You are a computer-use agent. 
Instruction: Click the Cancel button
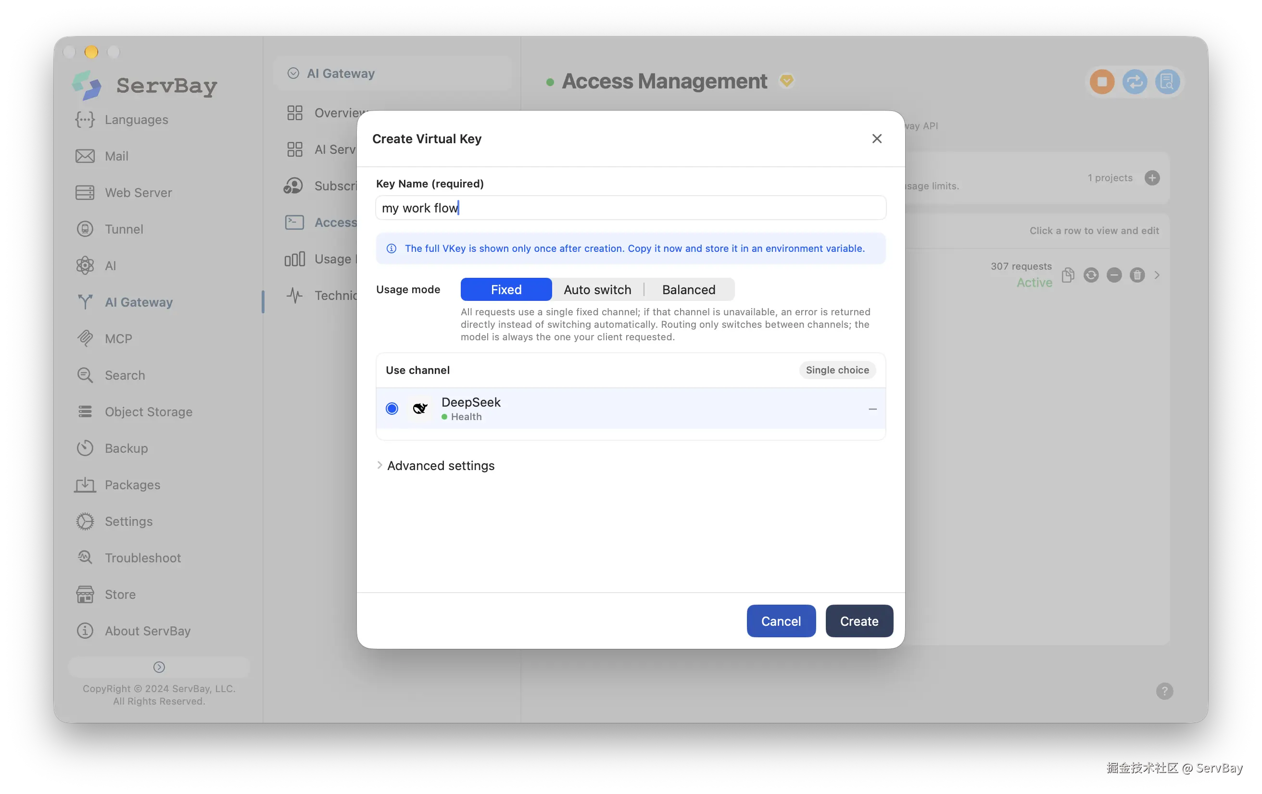(x=781, y=621)
